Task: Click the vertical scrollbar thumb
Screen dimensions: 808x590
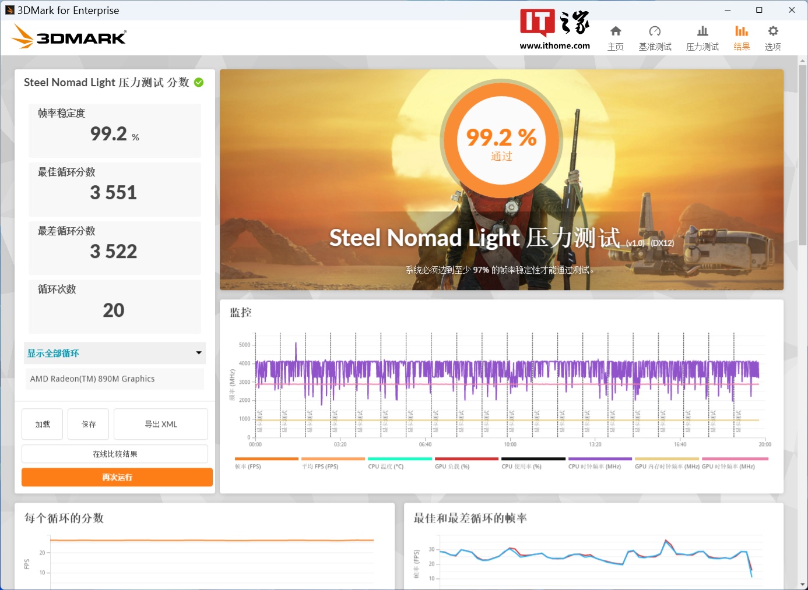Action: (x=803, y=154)
